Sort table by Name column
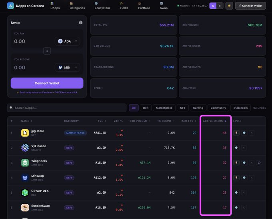The height and width of the screenshot is (219, 272). [27, 121]
